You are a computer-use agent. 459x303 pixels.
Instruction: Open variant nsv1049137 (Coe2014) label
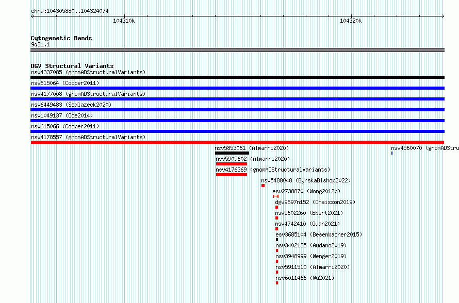pyautogui.click(x=62, y=115)
